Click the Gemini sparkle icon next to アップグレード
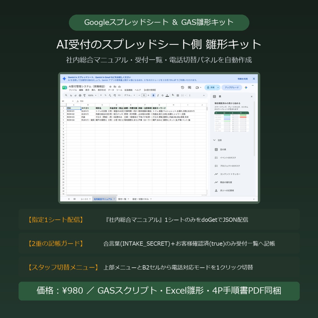The width and height of the screenshot is (318, 318). pyautogui.click(x=246, y=87)
